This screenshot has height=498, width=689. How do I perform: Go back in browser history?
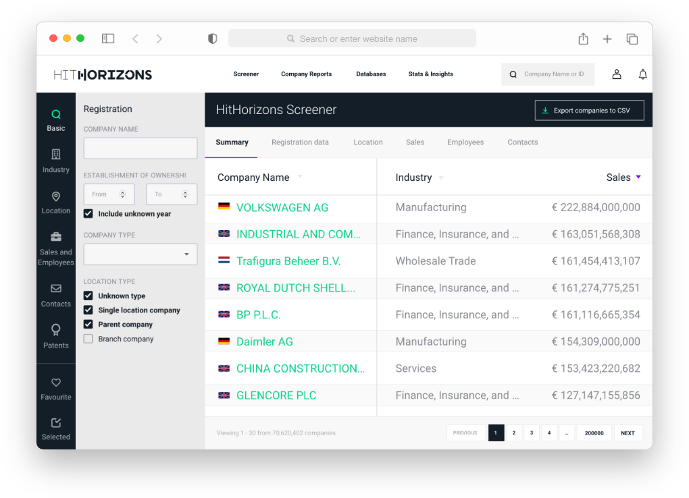(135, 38)
